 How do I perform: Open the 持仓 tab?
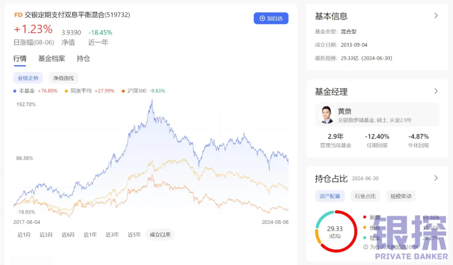[83, 58]
